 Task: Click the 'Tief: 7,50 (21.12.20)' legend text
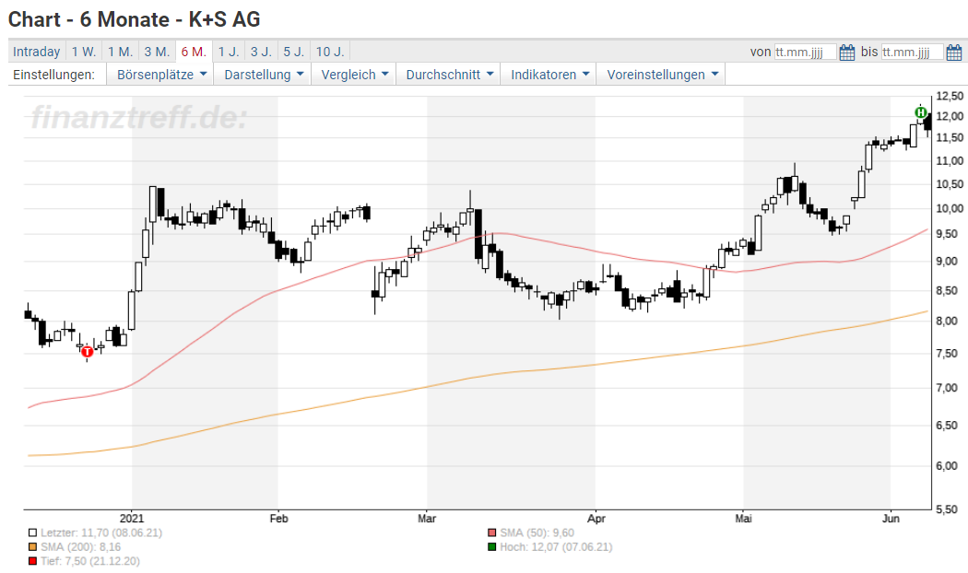(90, 561)
